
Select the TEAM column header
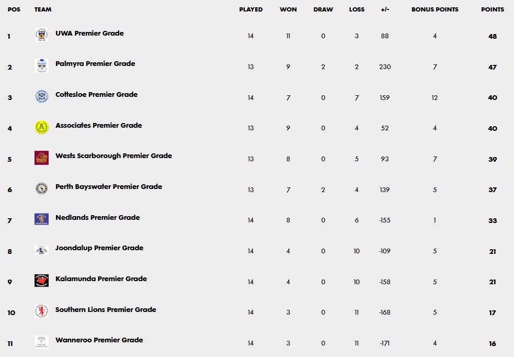click(x=42, y=9)
